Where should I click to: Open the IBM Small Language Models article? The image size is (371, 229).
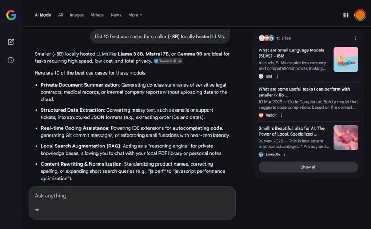[291, 53]
